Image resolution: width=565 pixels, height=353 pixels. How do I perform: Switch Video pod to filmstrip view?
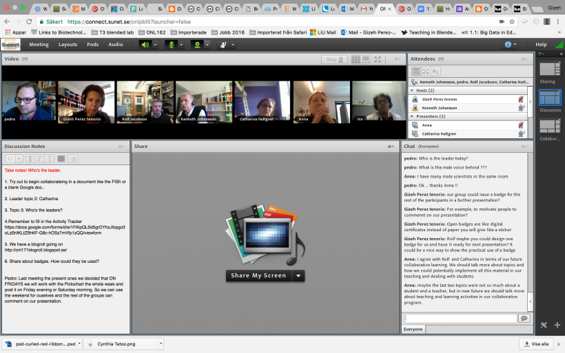click(366, 59)
